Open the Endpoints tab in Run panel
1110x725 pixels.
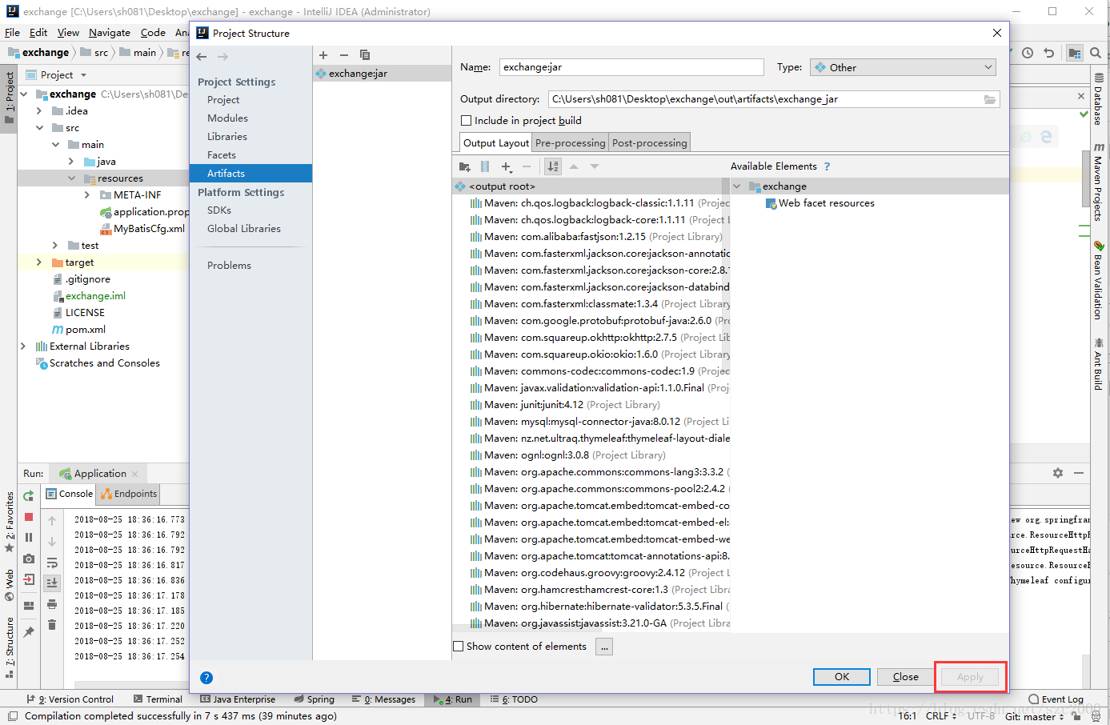click(x=128, y=494)
